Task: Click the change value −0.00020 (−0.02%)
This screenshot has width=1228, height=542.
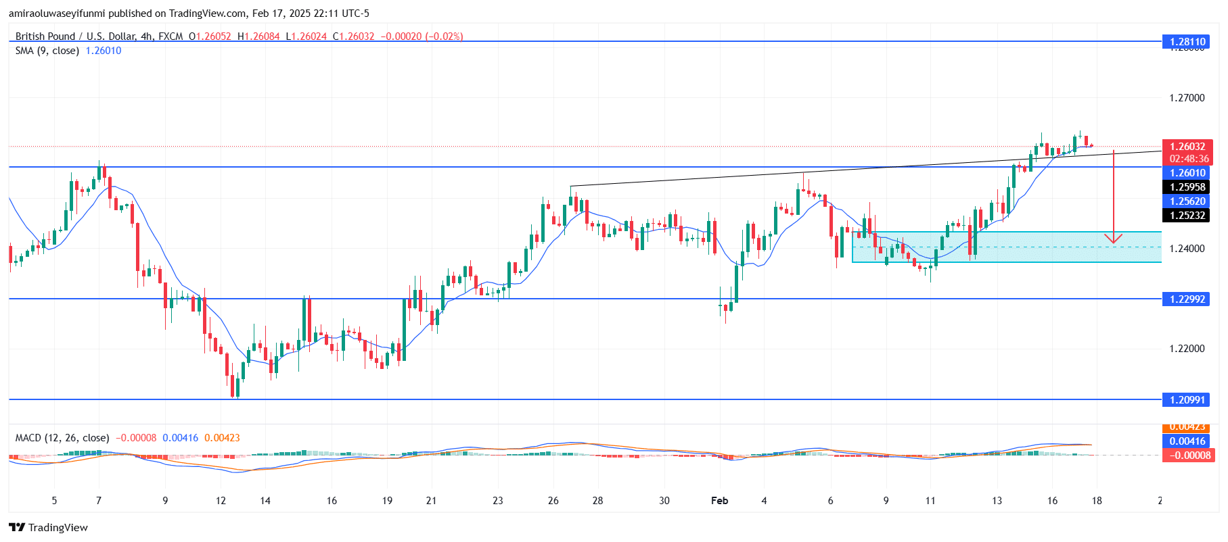Action: pyautogui.click(x=422, y=36)
